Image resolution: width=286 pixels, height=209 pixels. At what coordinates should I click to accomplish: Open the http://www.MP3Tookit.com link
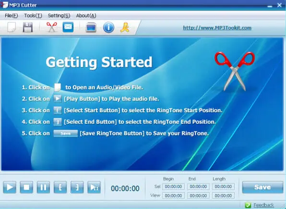pos(217,28)
